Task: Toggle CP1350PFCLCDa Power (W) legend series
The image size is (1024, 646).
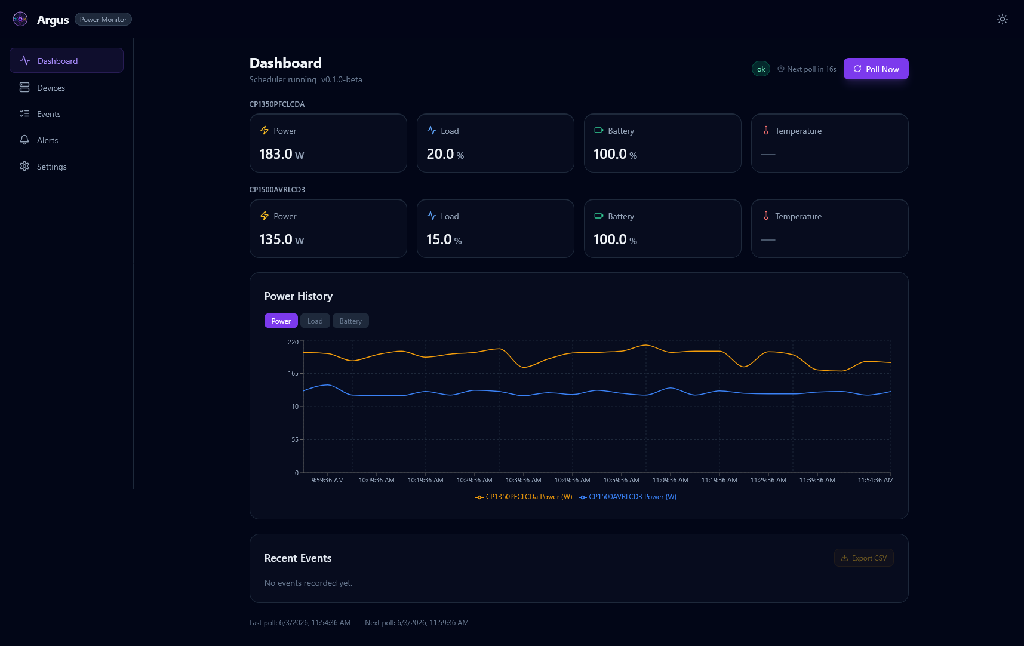Action: click(x=524, y=497)
